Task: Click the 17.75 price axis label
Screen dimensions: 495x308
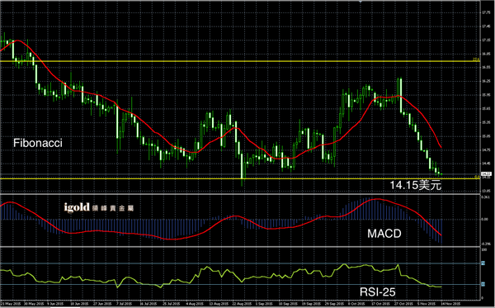Action: coord(486,12)
